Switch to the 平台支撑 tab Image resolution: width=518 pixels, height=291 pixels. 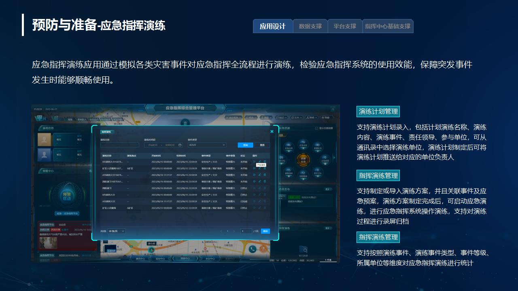345,26
